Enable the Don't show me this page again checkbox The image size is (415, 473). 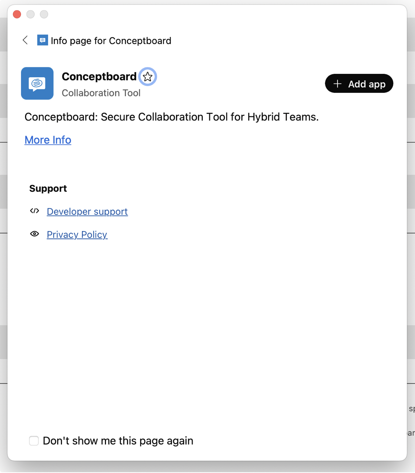(x=34, y=440)
